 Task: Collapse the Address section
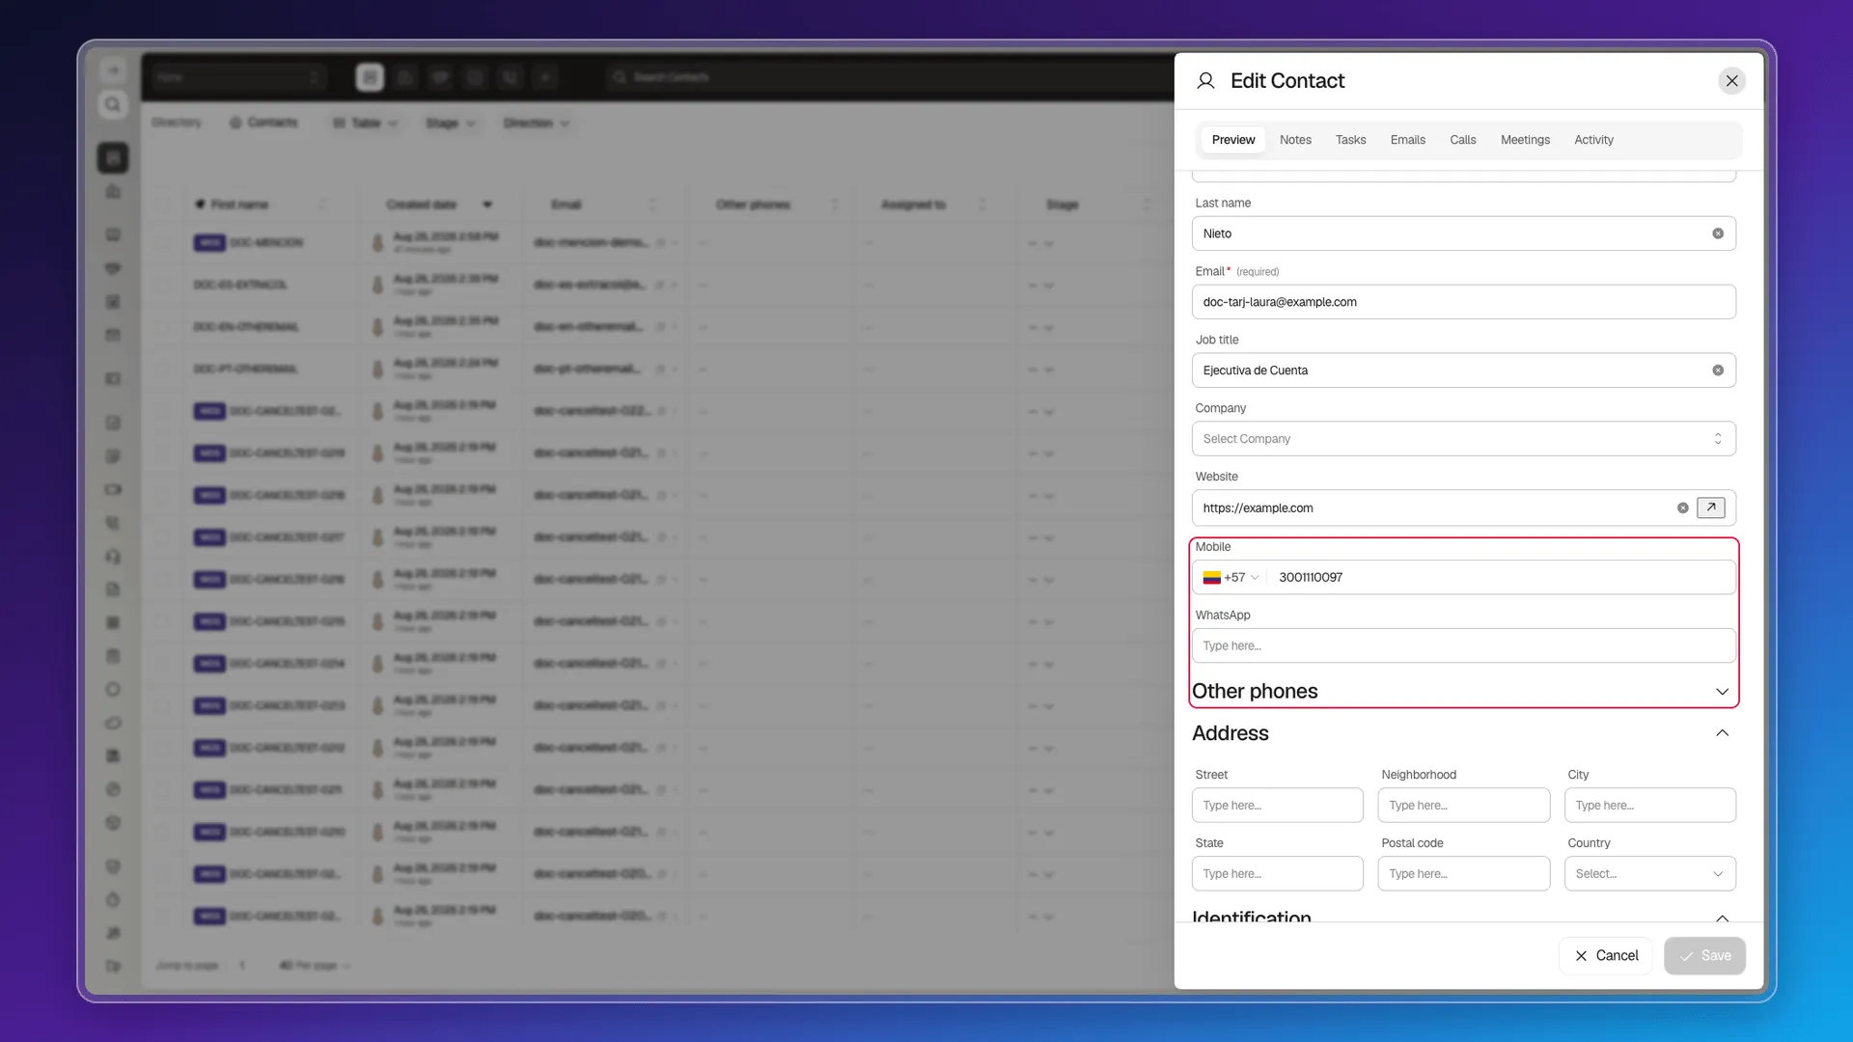(1722, 733)
